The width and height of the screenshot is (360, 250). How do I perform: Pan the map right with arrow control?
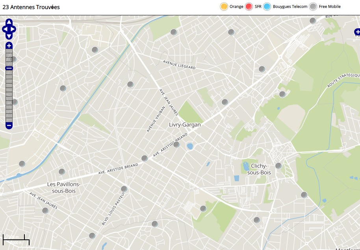[13, 29]
